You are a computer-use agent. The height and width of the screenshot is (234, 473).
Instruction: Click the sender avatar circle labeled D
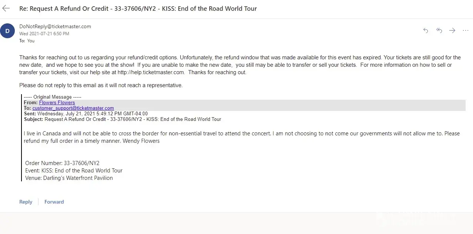point(7,31)
